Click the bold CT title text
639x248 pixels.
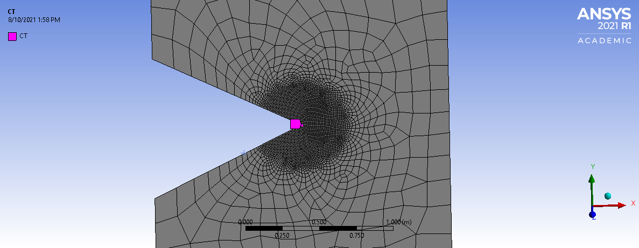coord(11,12)
